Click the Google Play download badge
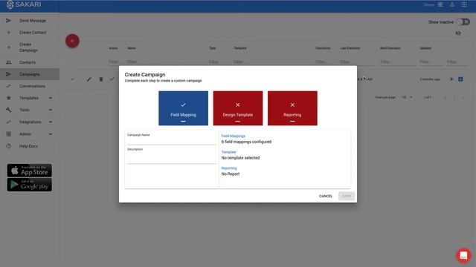The image size is (476, 267). [30, 185]
